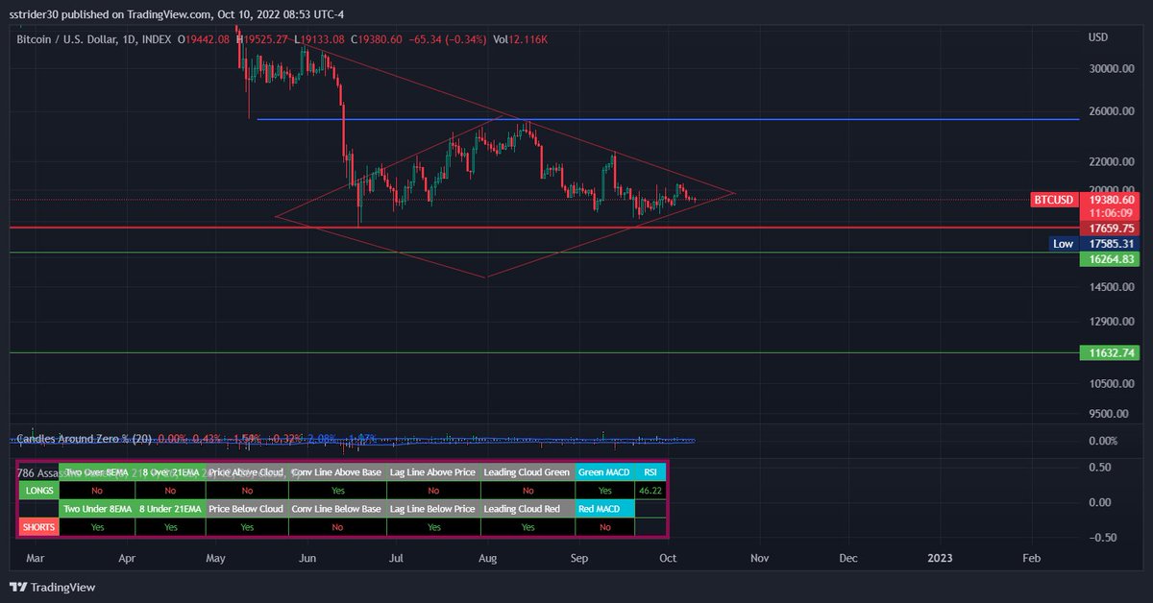The width and height of the screenshot is (1153, 603).
Task: Click the Price Above Cloud header cell
Action: coord(245,471)
